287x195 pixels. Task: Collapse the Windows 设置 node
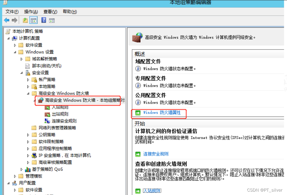[x=15, y=52]
